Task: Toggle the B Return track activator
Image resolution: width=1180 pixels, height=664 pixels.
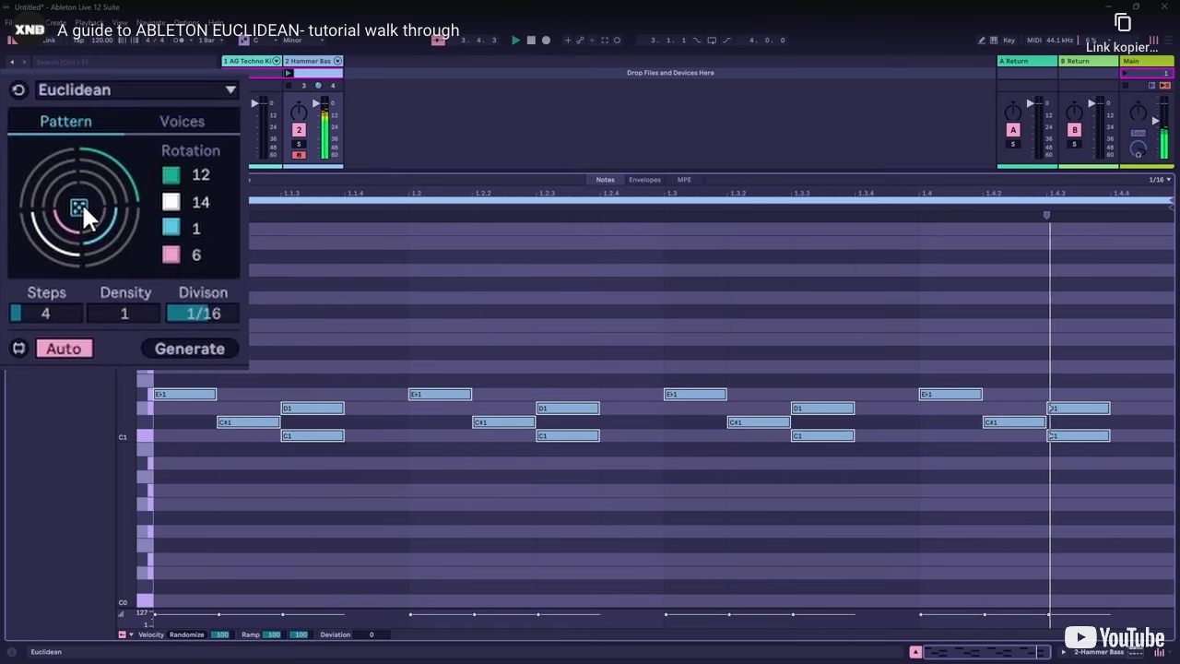Action: coord(1074,130)
